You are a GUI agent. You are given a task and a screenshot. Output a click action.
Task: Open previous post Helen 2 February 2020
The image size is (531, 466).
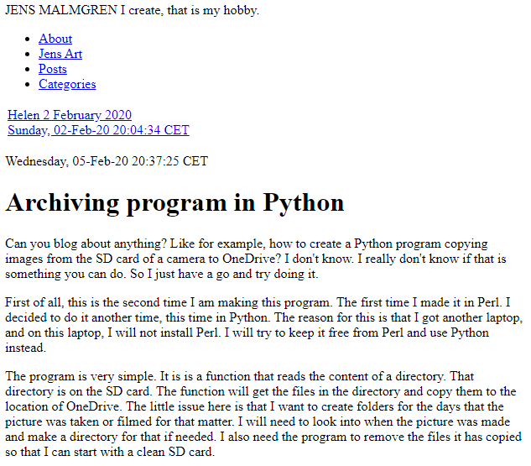70,115
